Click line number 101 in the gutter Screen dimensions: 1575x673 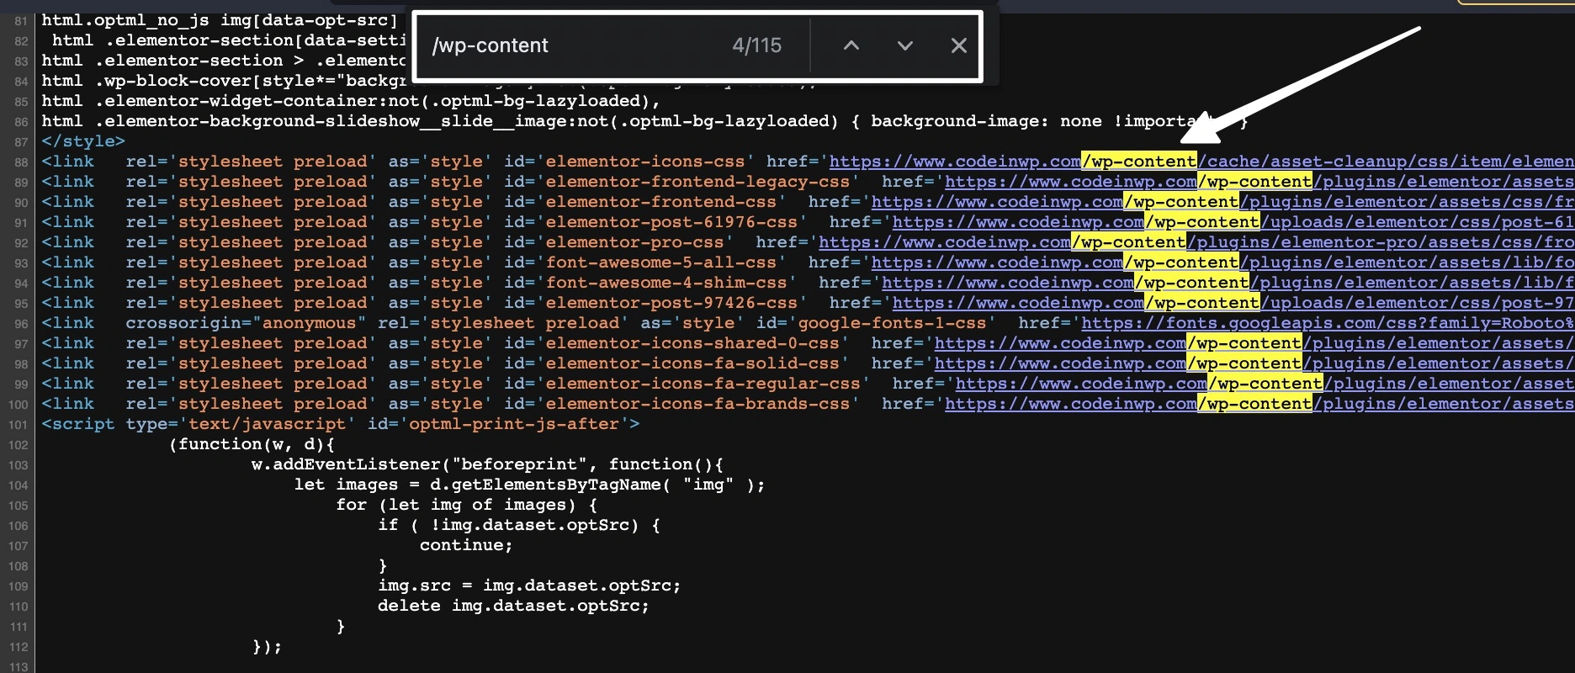[19, 425]
